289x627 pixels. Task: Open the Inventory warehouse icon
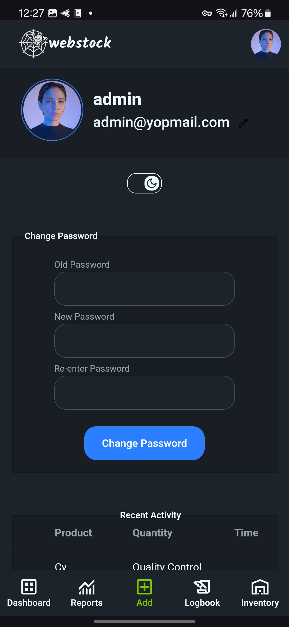click(260, 587)
